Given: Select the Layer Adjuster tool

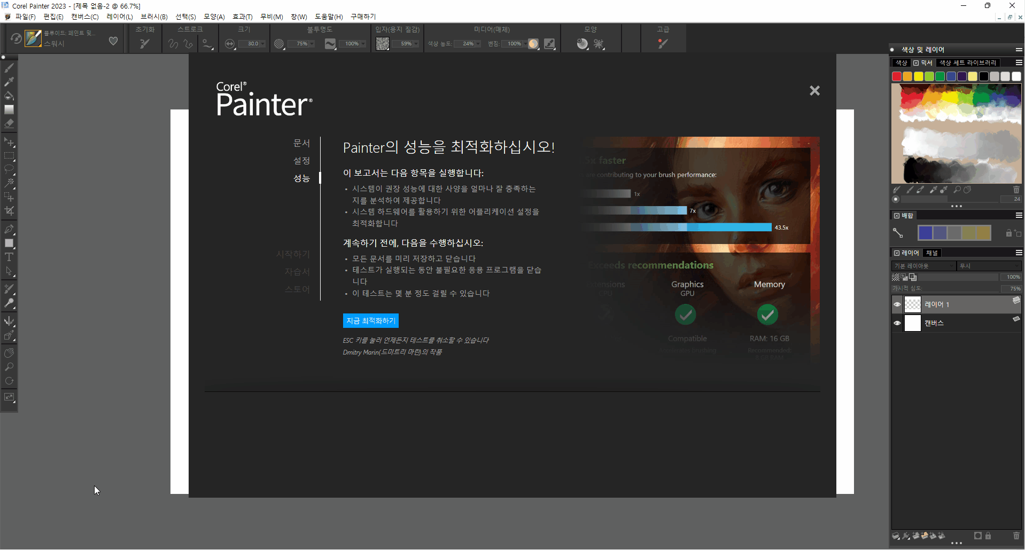Looking at the screenshot, I should [9, 143].
